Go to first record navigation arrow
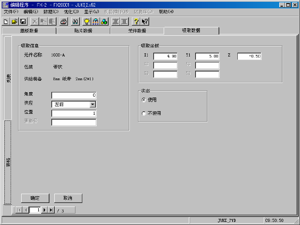This screenshot has width=300, height=225. (19, 210)
